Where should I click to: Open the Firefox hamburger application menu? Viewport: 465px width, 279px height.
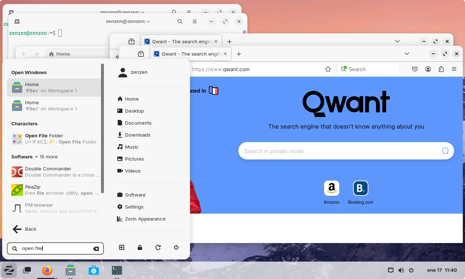(454, 69)
